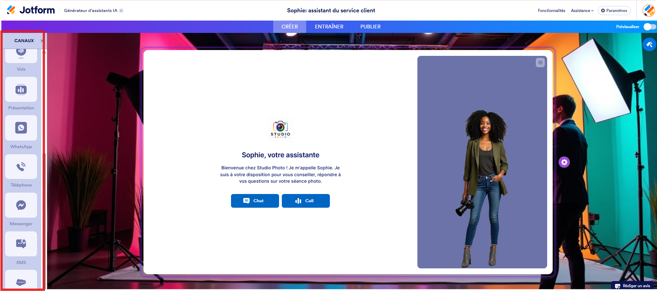Select the Messenger channel
The width and height of the screenshot is (657, 291).
(x=21, y=205)
